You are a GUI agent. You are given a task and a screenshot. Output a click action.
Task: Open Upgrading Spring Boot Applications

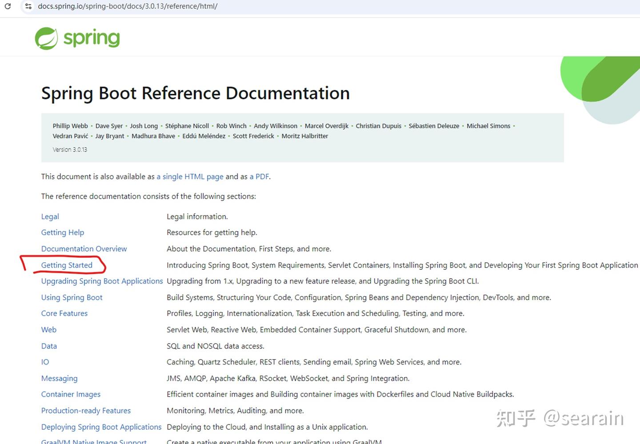coord(102,281)
